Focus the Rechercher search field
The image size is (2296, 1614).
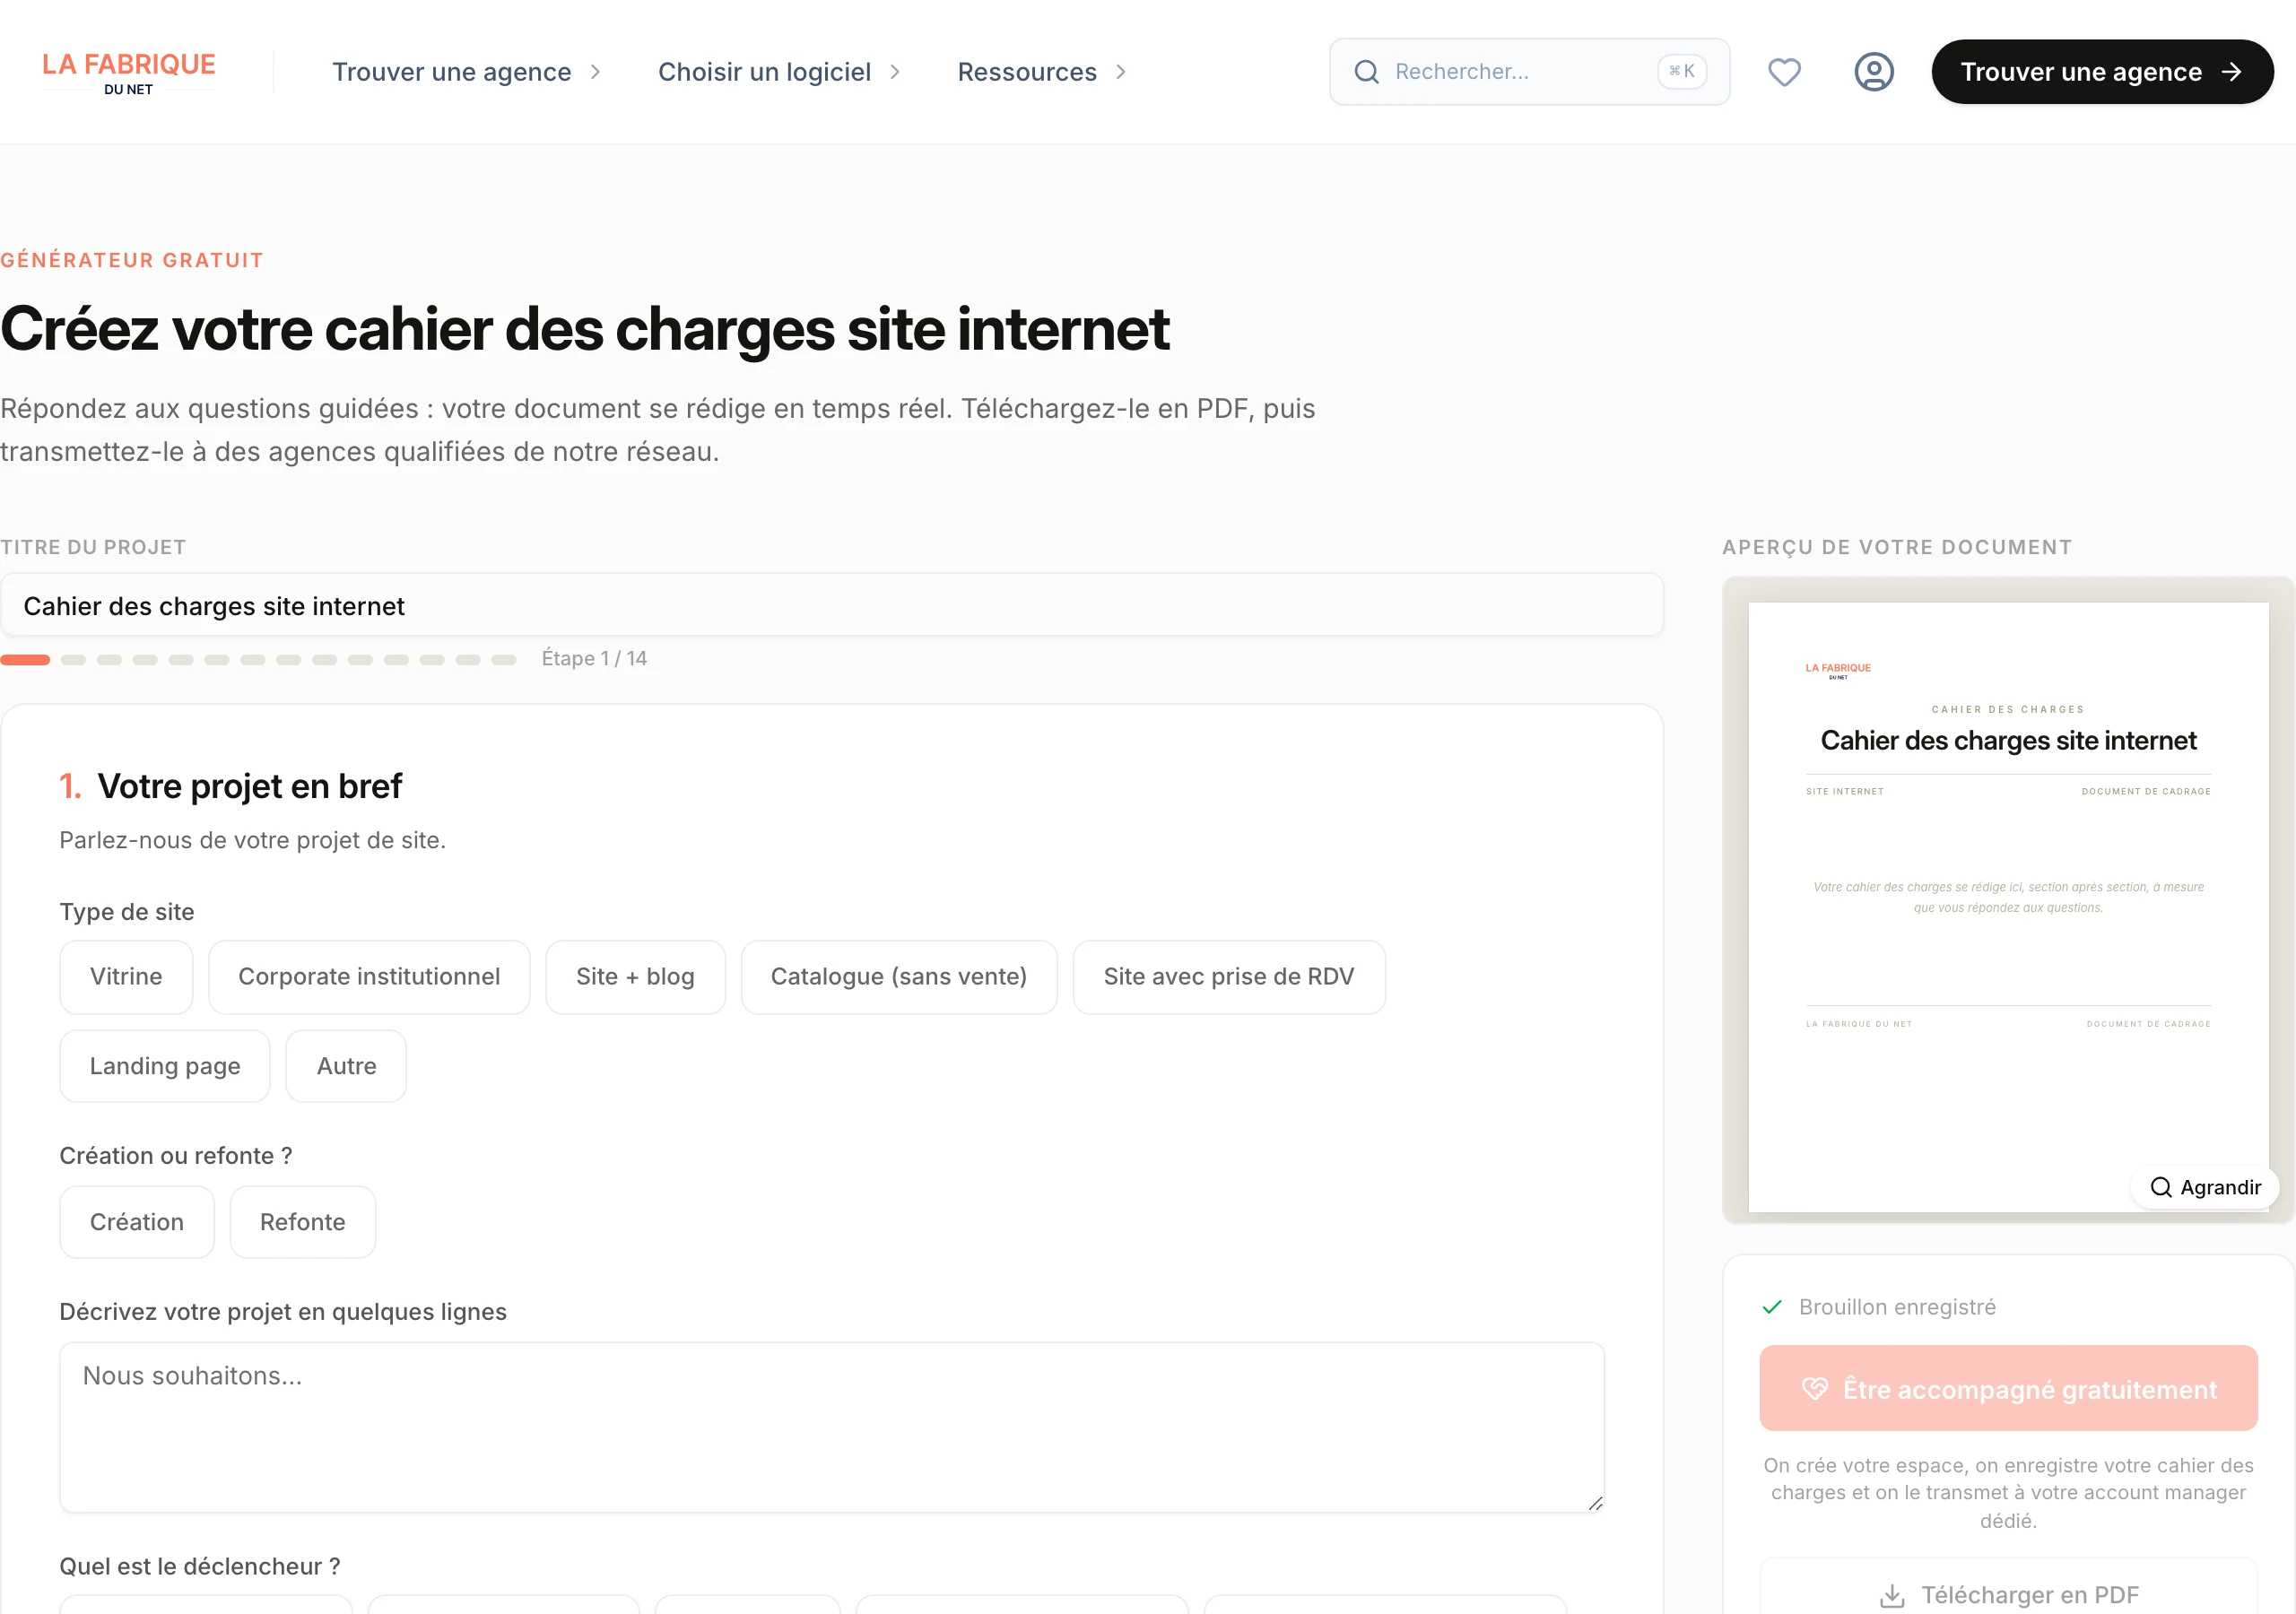(1529, 72)
